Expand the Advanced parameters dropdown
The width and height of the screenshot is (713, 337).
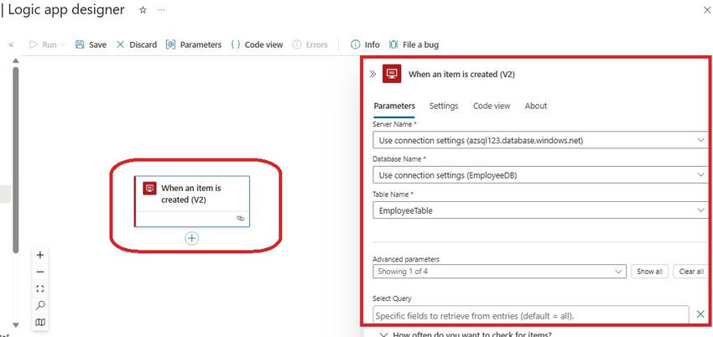(x=499, y=272)
